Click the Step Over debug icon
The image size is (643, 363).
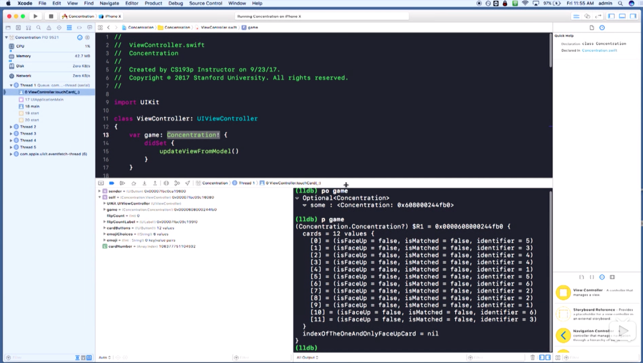(133, 183)
